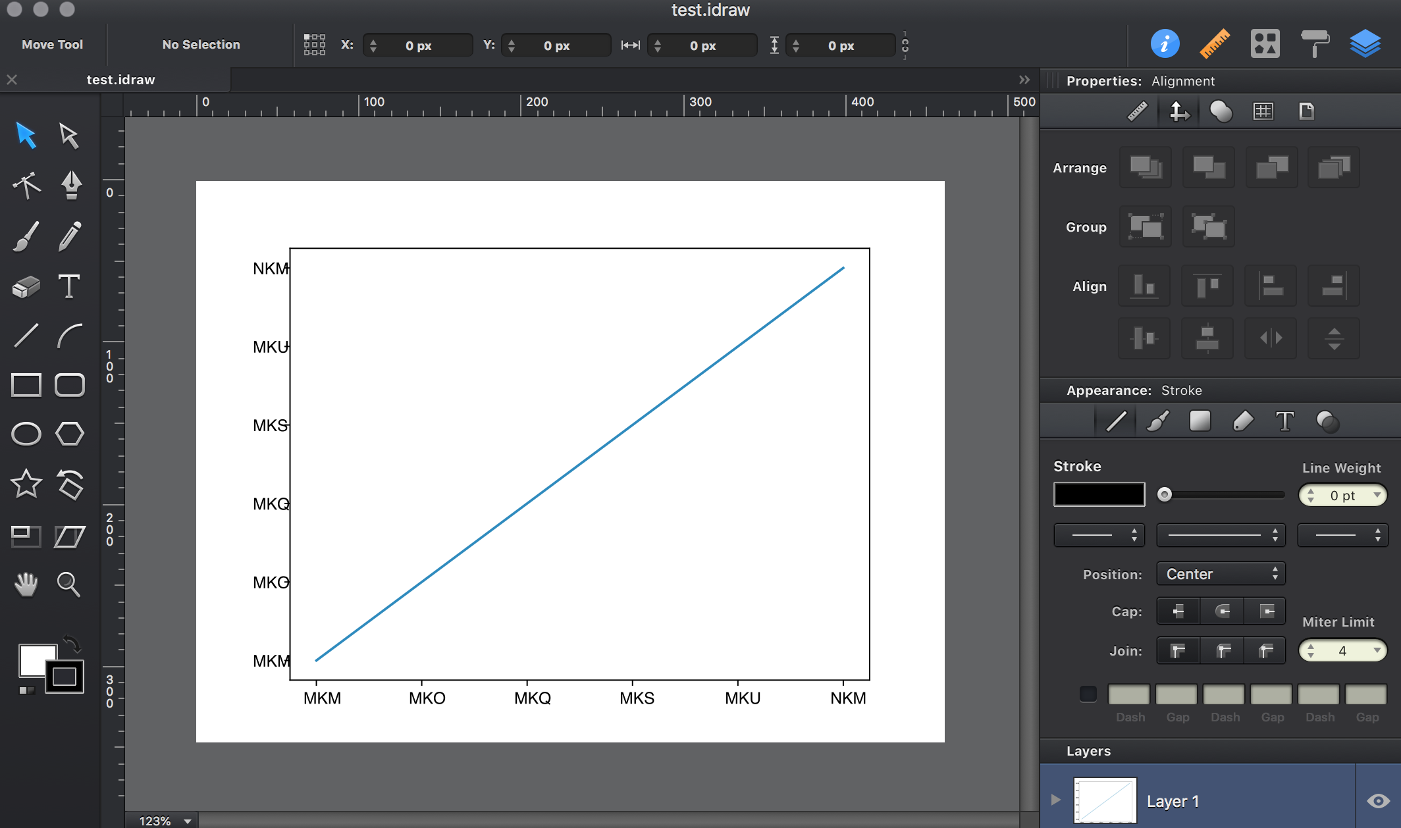
Task: Pick the Eraser tool
Action: point(26,286)
